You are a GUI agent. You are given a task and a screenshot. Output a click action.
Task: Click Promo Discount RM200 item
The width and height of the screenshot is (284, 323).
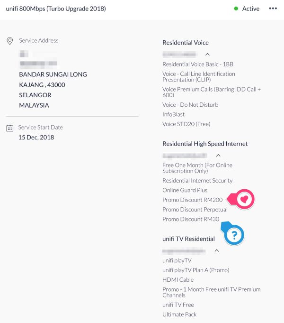(x=192, y=200)
